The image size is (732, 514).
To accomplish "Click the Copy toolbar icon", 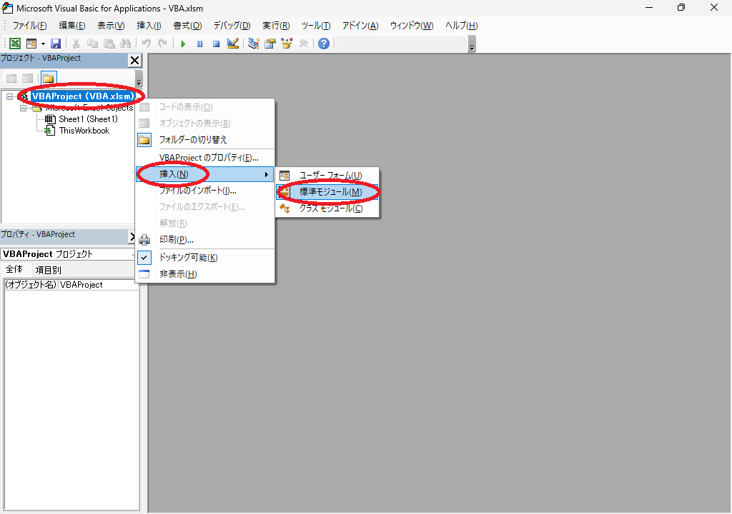I will [x=92, y=44].
